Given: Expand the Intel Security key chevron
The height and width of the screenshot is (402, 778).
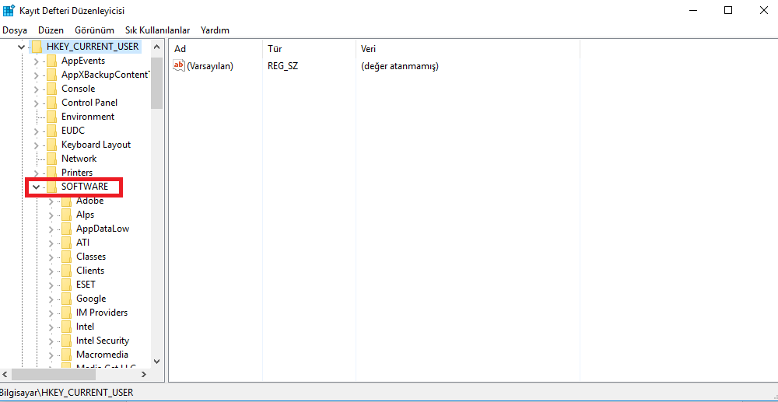Looking at the screenshot, I should point(51,341).
